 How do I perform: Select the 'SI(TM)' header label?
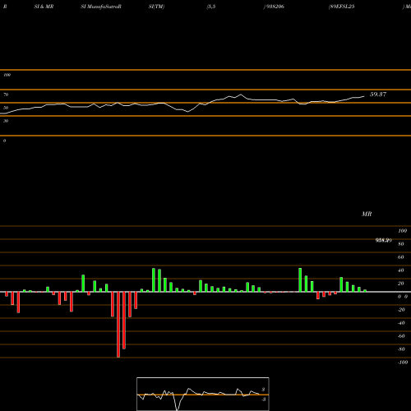[156, 7]
